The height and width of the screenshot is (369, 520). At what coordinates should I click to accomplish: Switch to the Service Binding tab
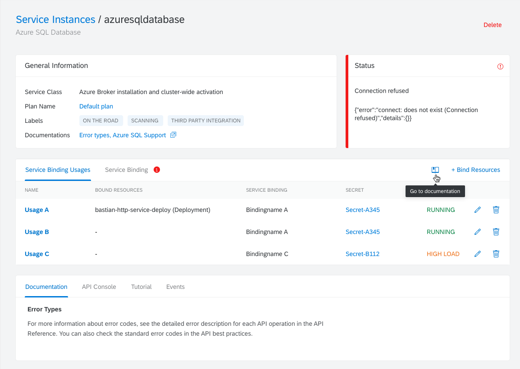126,170
